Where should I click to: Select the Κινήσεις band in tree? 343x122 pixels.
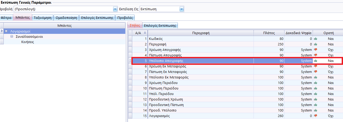(x=27, y=42)
